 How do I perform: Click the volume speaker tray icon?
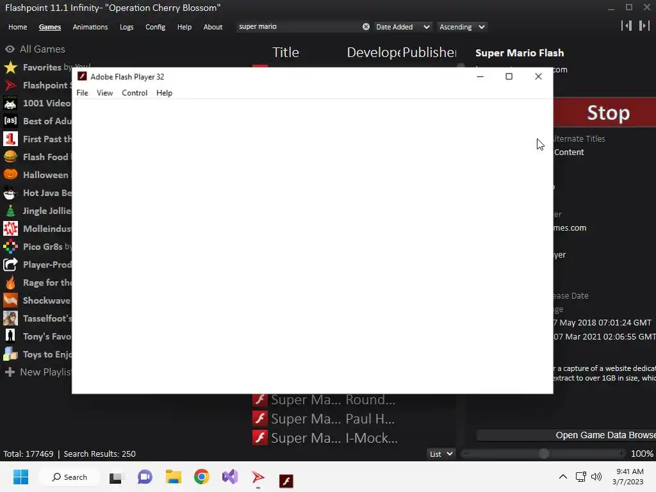click(x=596, y=477)
